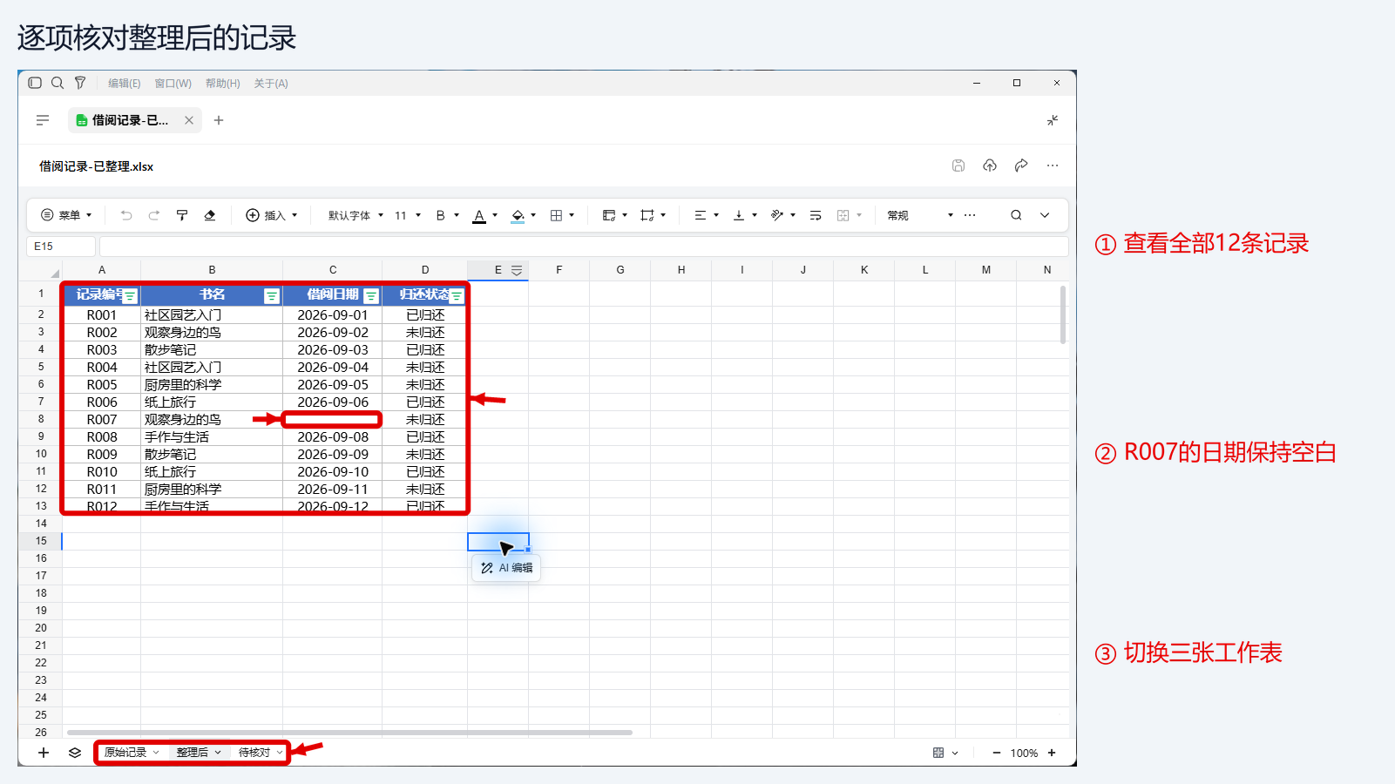1395x784 pixels.
Task: Open the 常规 number format dropdown
Action: pyautogui.click(x=920, y=215)
